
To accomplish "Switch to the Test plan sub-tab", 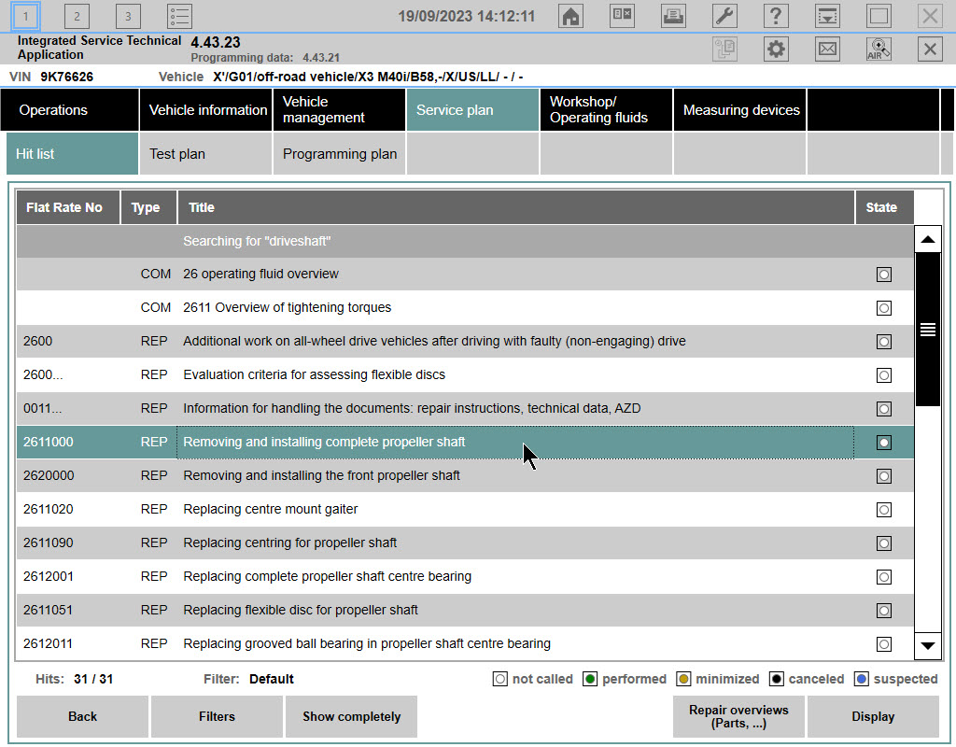I will [206, 154].
